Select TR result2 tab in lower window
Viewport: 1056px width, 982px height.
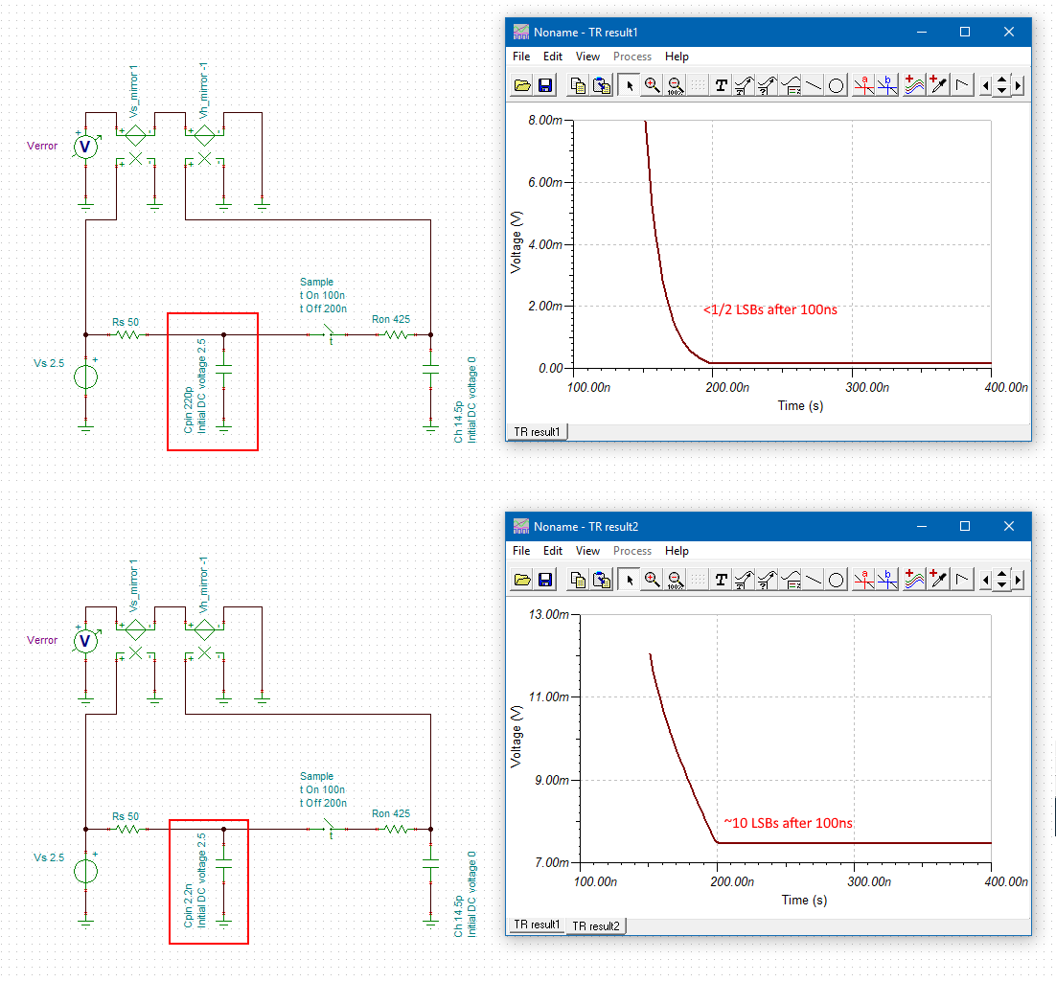pos(595,926)
